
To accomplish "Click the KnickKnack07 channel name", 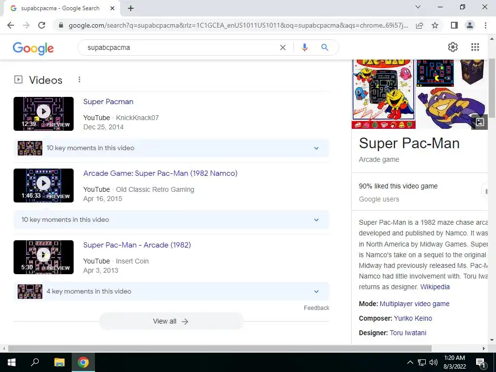I will 137,118.
